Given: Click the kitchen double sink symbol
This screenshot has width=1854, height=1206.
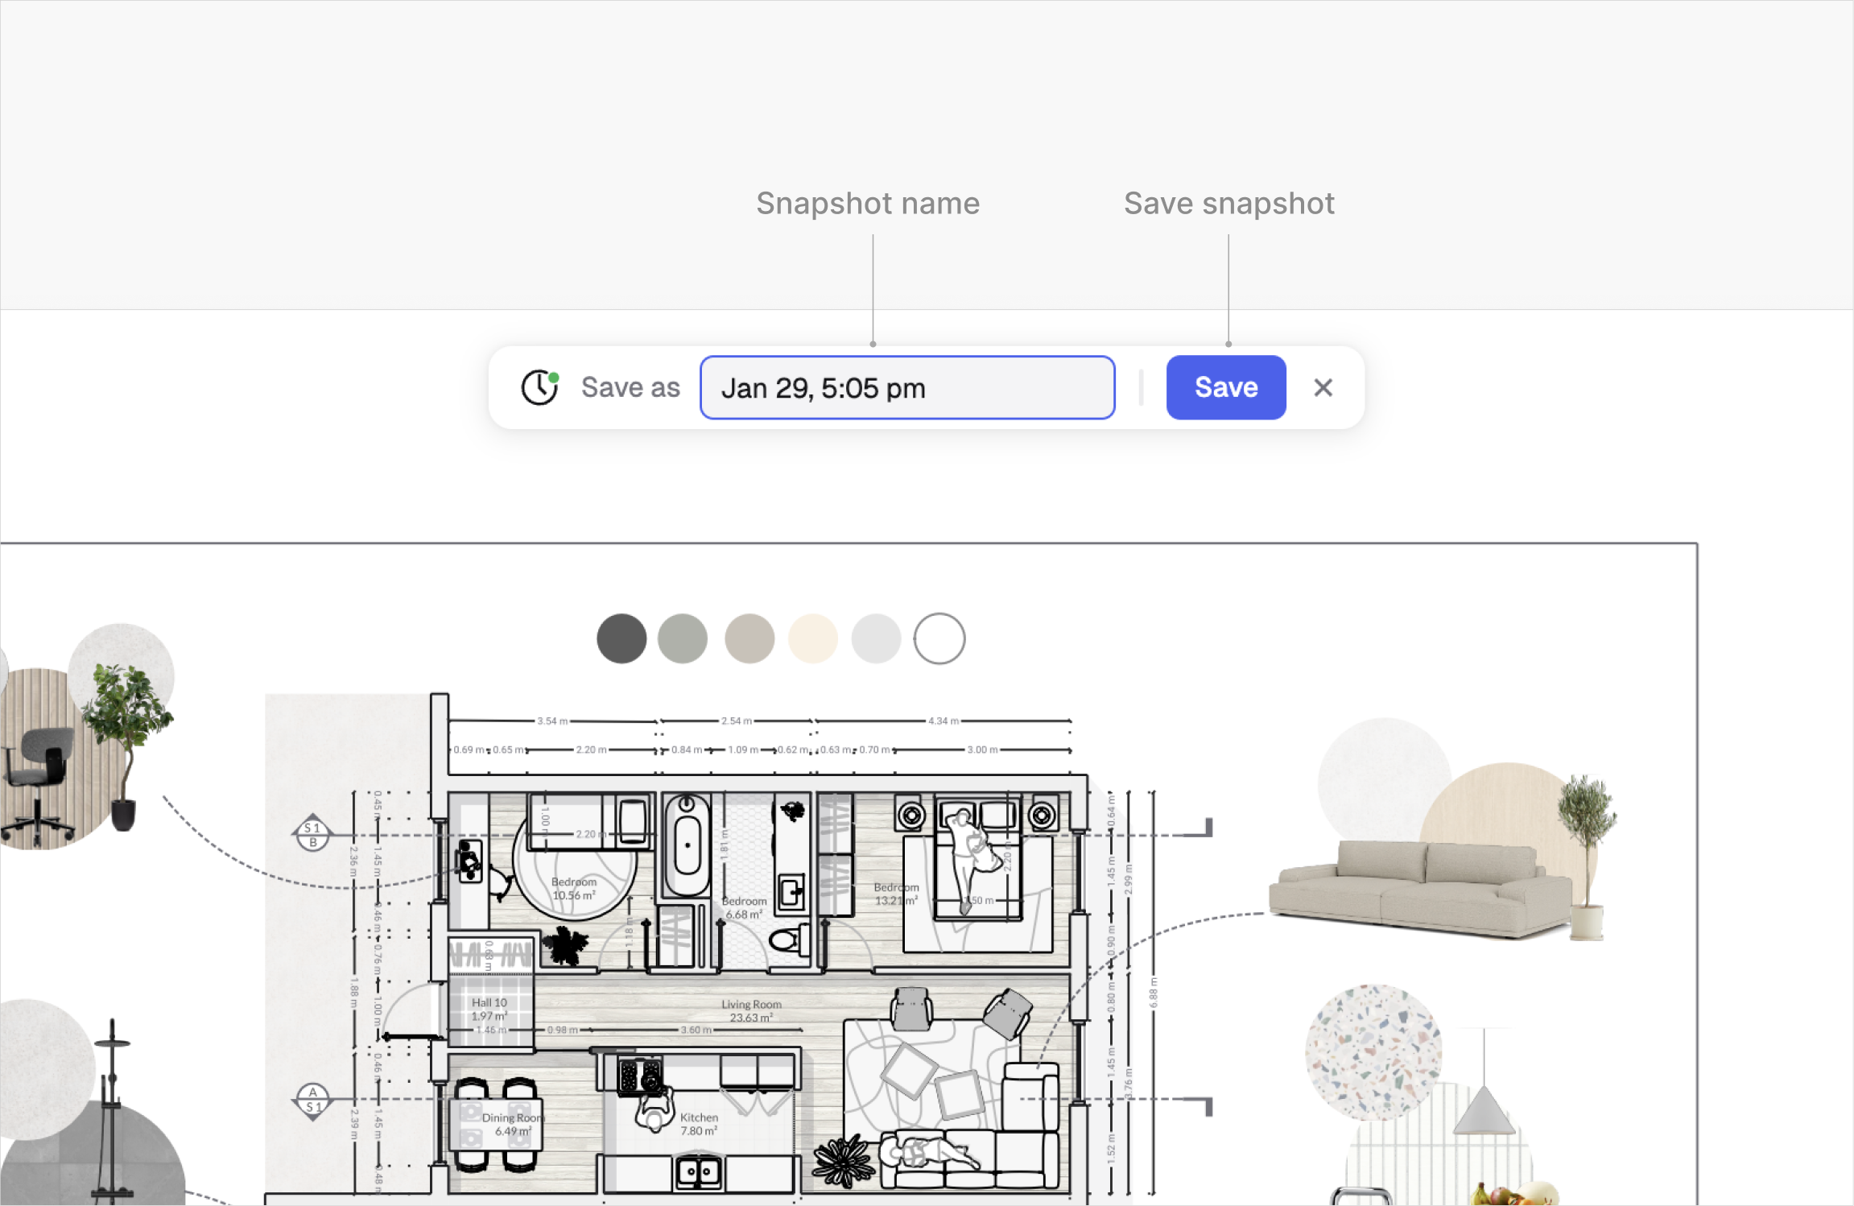Looking at the screenshot, I should click(x=698, y=1172).
